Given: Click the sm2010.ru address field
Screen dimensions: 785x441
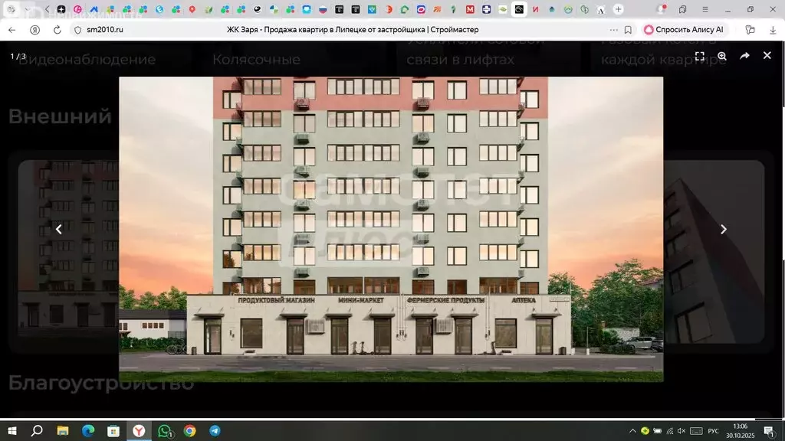Looking at the screenshot, I should coord(105,29).
